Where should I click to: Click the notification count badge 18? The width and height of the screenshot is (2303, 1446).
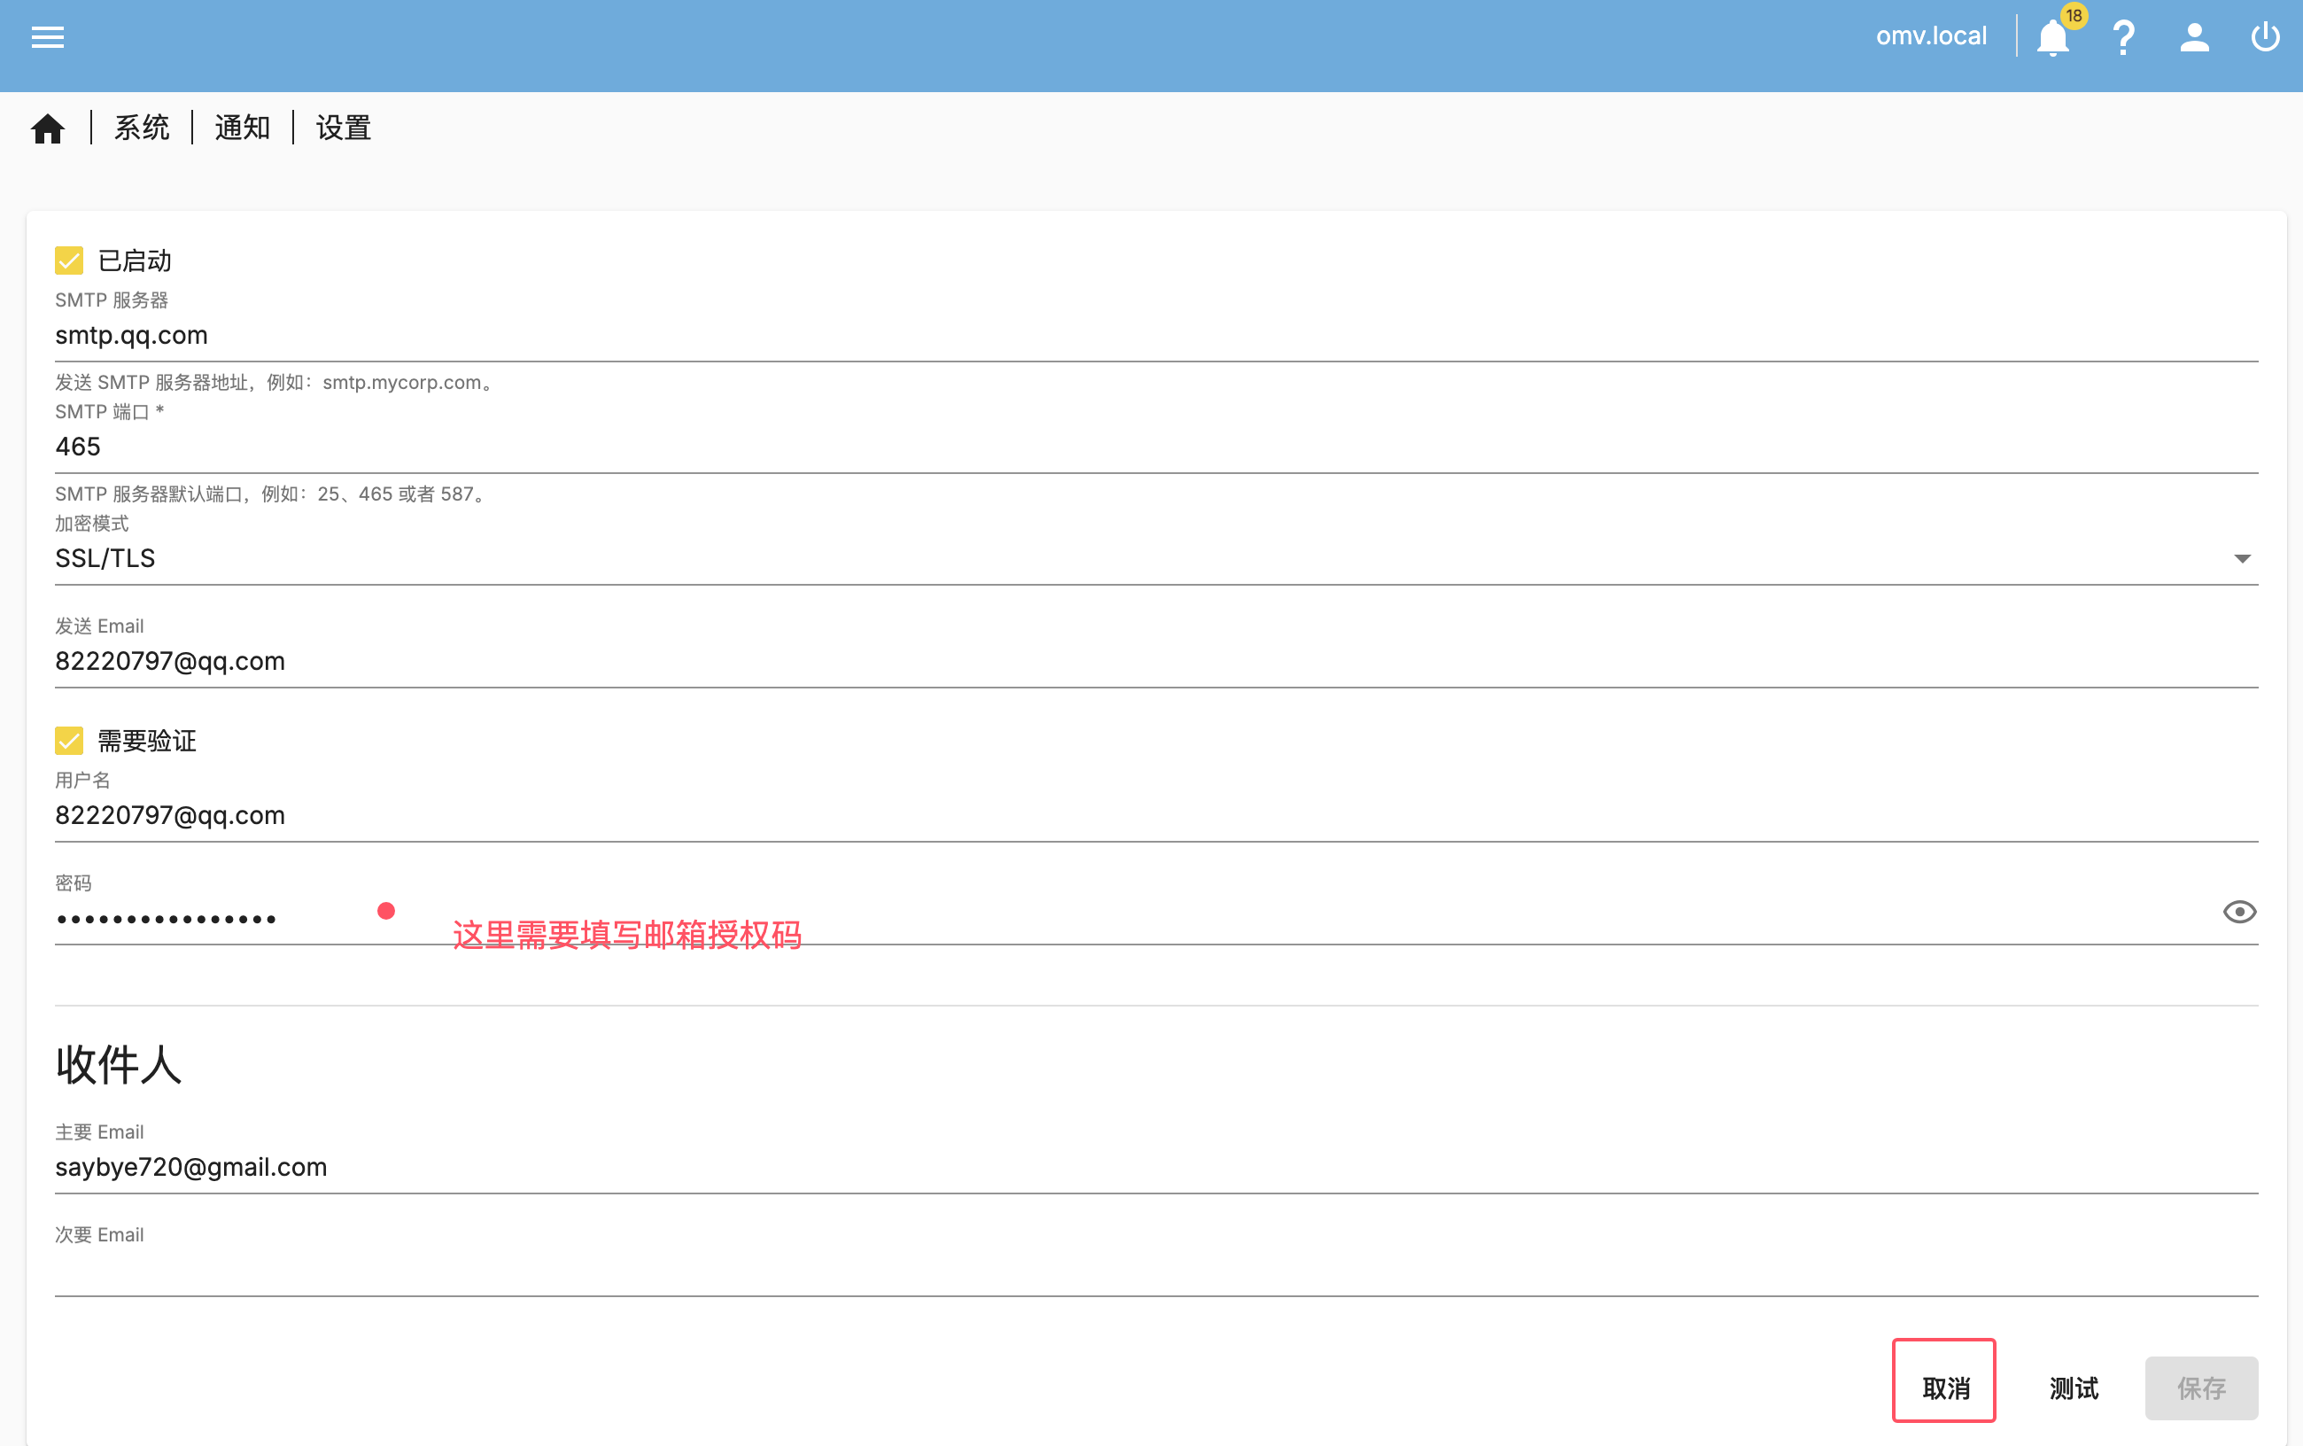click(2074, 15)
